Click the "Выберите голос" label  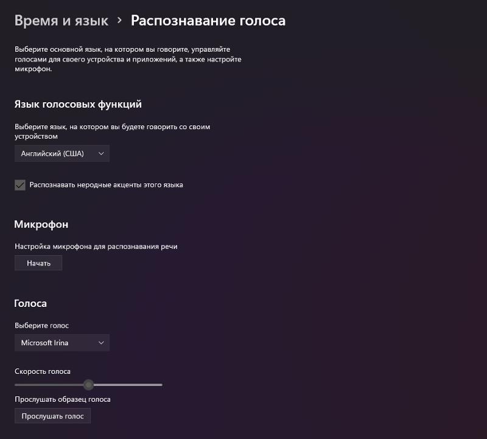tap(41, 325)
